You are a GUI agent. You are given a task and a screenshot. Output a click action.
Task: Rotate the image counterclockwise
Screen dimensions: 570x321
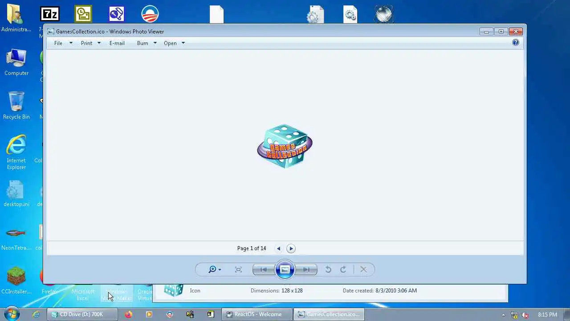click(328, 269)
